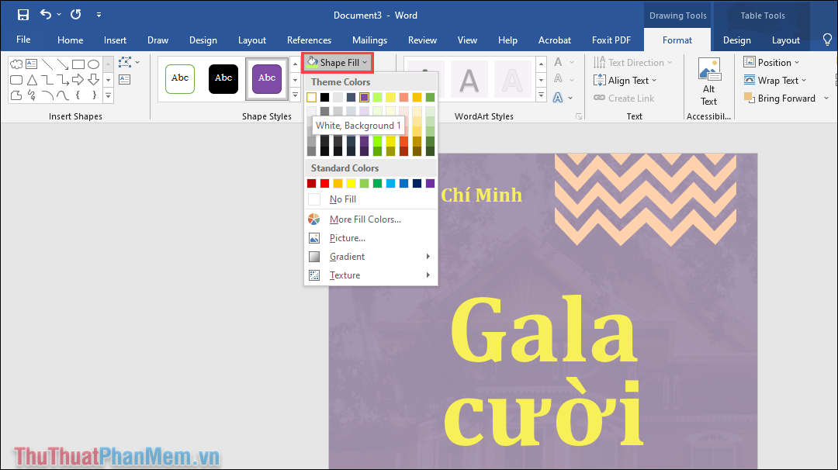Select the Curve shape tool
The image size is (838, 470).
pos(63,94)
